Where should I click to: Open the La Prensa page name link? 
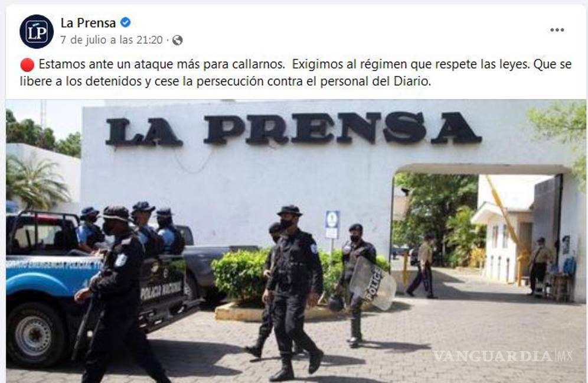[88, 23]
